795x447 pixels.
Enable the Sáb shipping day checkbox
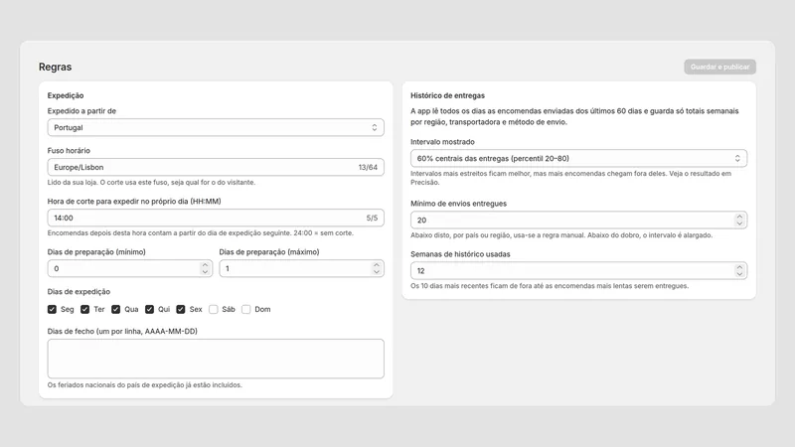[x=214, y=309]
